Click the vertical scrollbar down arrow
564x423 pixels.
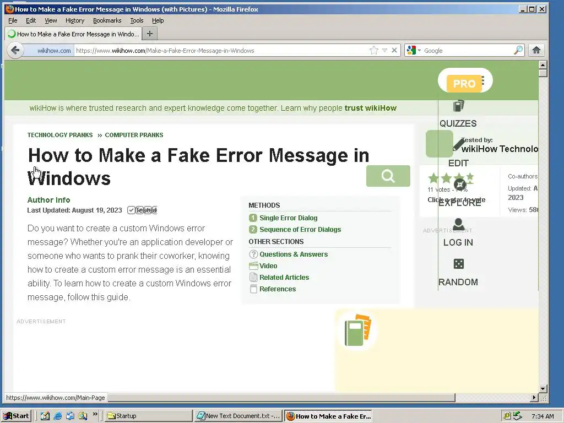(543, 388)
